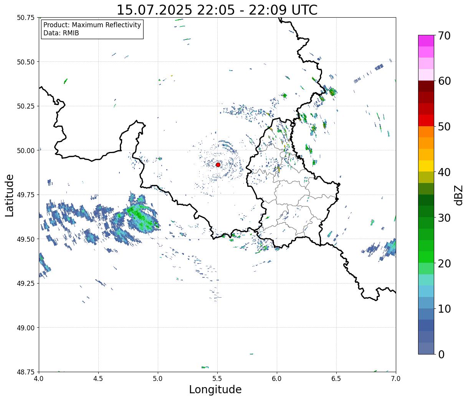Click the 'Latitude' axis label
Screen dimensions: 468x399
(10, 195)
